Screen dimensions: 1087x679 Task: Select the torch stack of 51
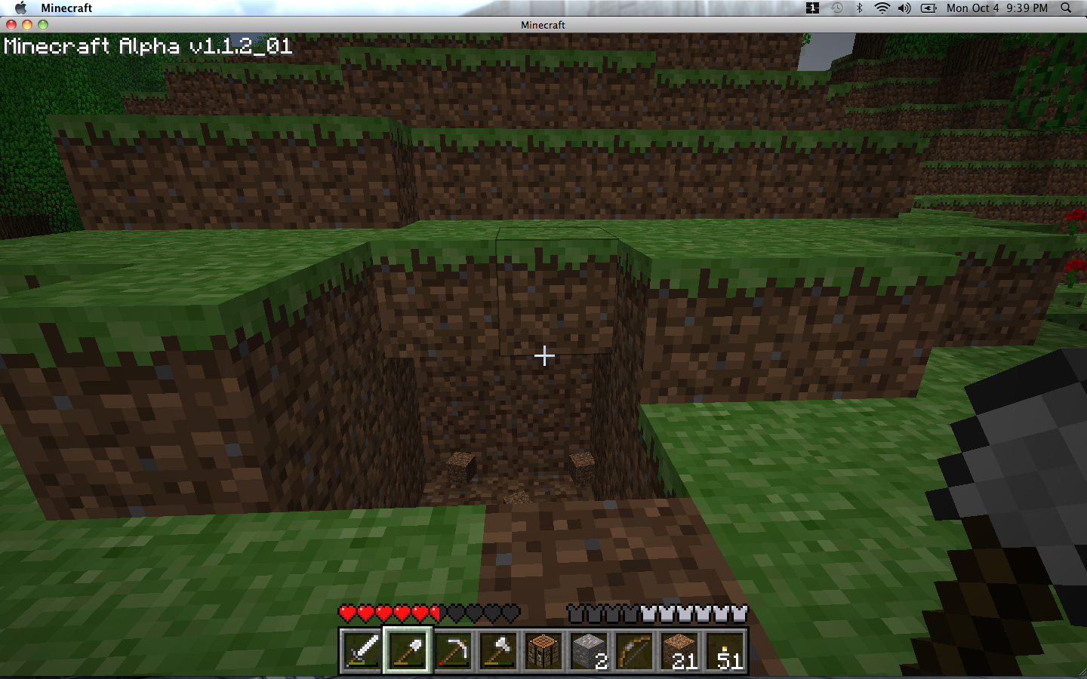[x=724, y=650]
